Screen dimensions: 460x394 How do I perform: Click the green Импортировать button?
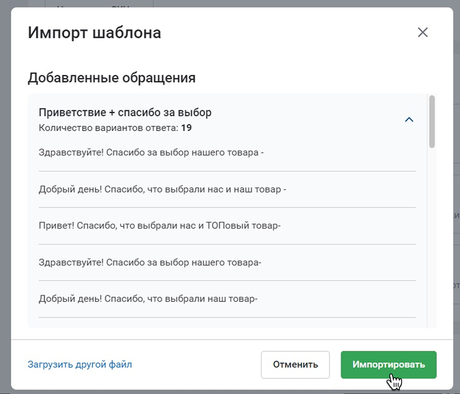(x=388, y=364)
